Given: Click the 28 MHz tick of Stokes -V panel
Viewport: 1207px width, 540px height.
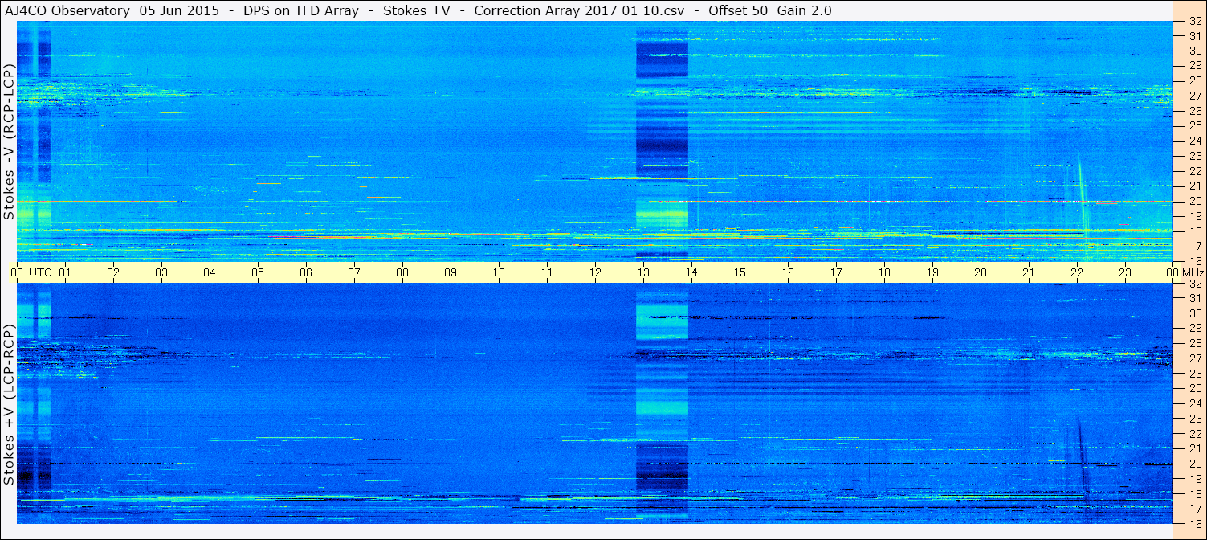Looking at the screenshot, I should click(1195, 80).
